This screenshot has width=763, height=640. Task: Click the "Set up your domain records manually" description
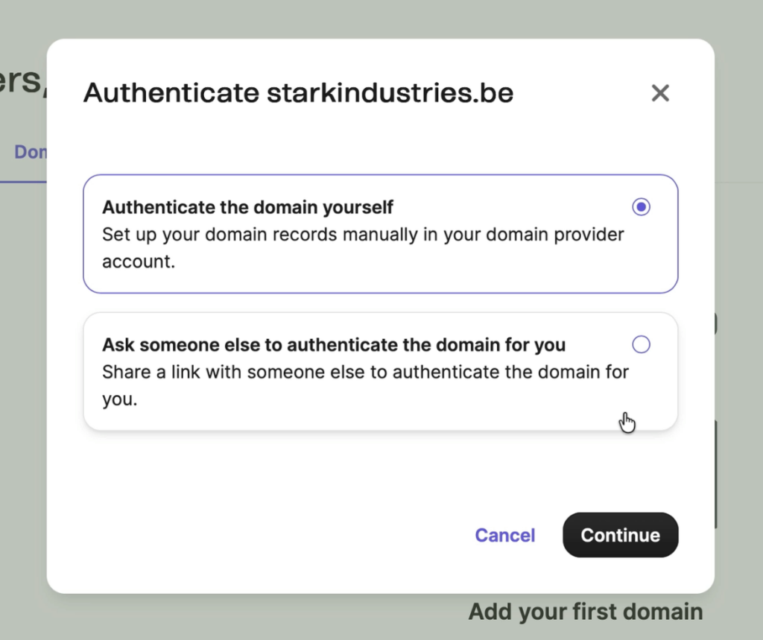tap(362, 235)
